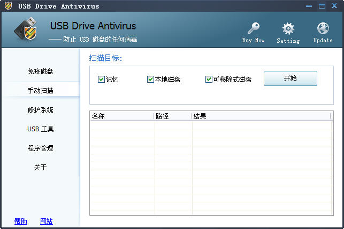This screenshot has width=344, height=229.
Task: Maximize the USB Drive Antivirus window
Action: click(x=322, y=6)
